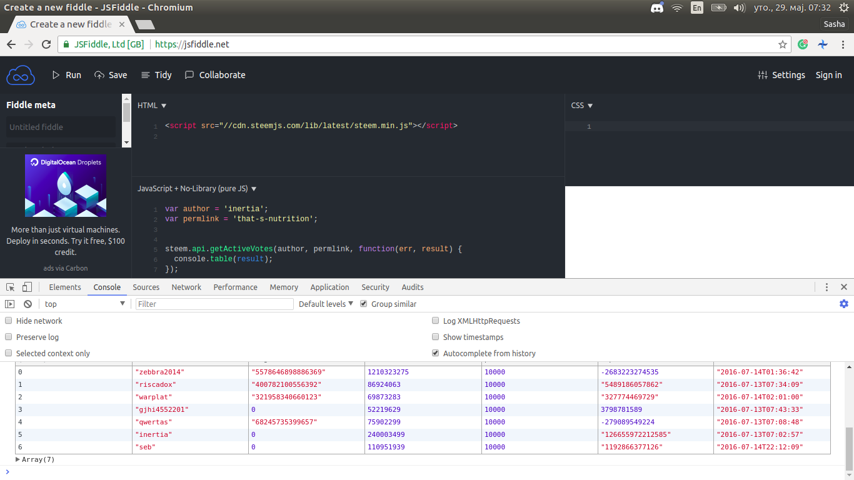
Task: Click the console Filter input field
Action: [214, 304]
